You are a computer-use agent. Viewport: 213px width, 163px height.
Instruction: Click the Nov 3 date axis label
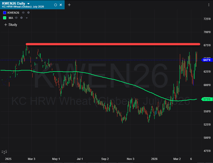[x=131, y=159]
